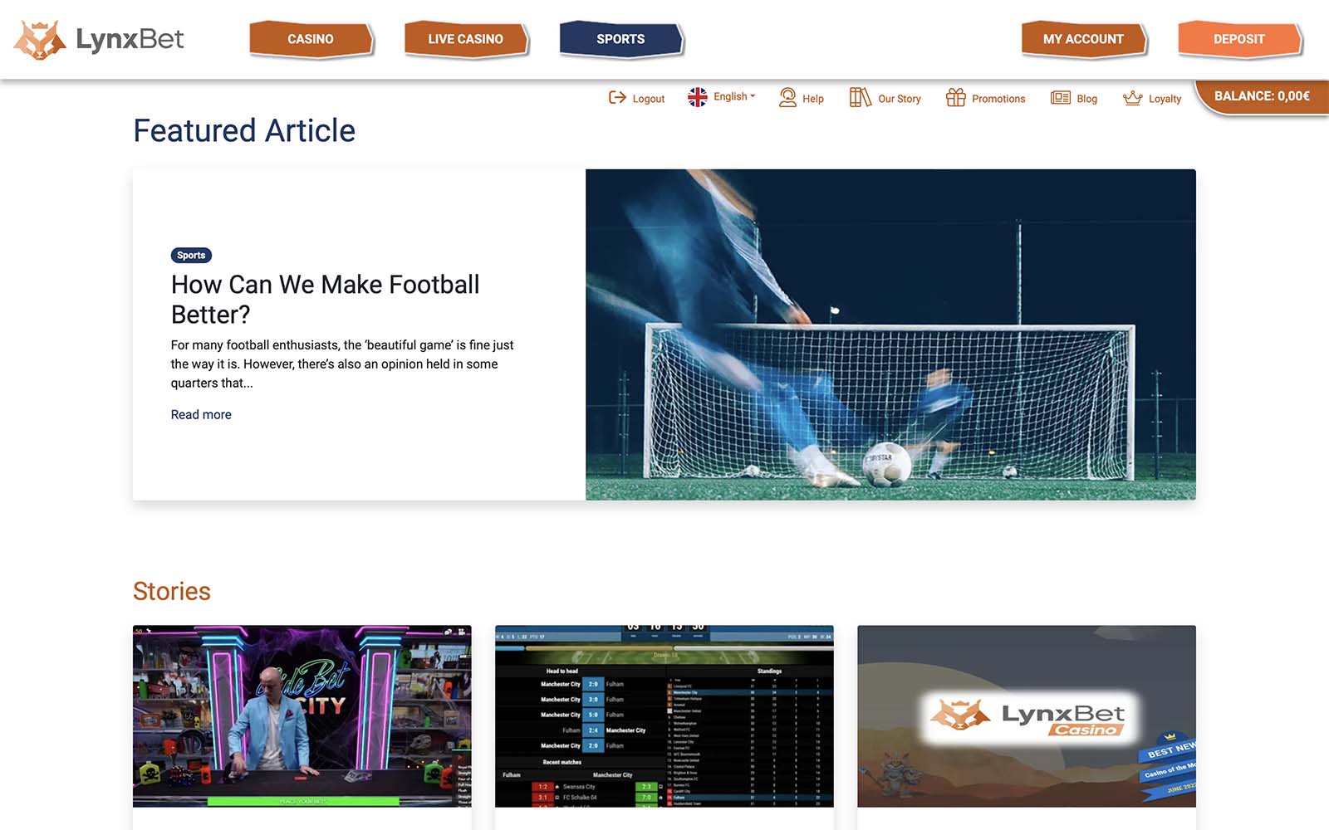Viewport: 1329px width, 830px height.
Task: Open My Account
Action: (x=1083, y=39)
